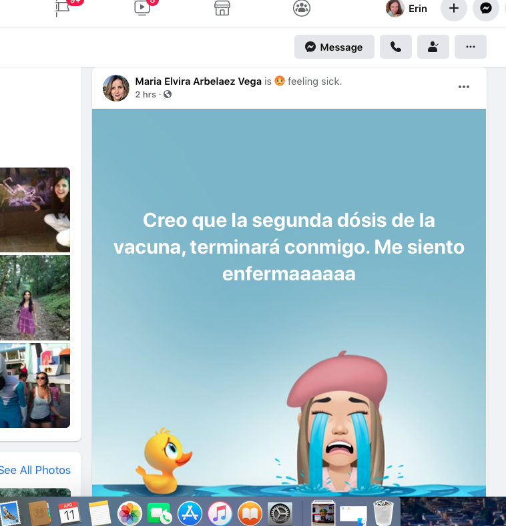Screen dimensions: 506x526
Task: Click the post author's profile picture
Action: click(x=115, y=87)
